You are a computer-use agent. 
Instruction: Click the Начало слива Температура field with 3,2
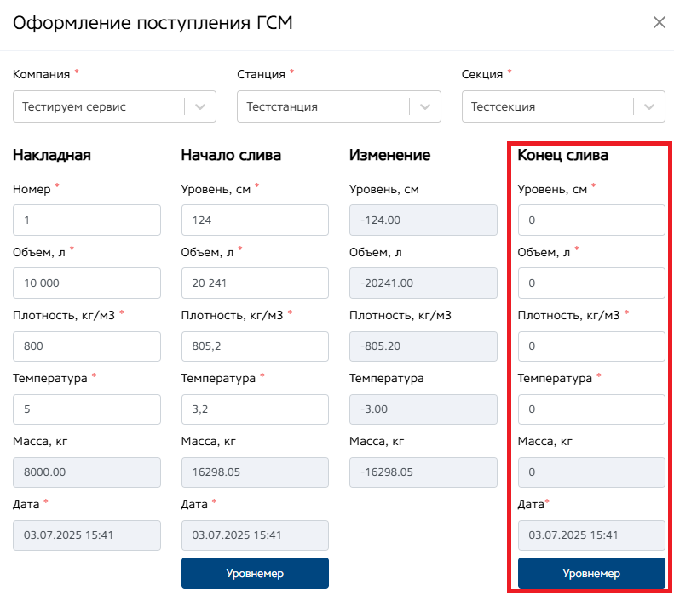click(x=255, y=409)
